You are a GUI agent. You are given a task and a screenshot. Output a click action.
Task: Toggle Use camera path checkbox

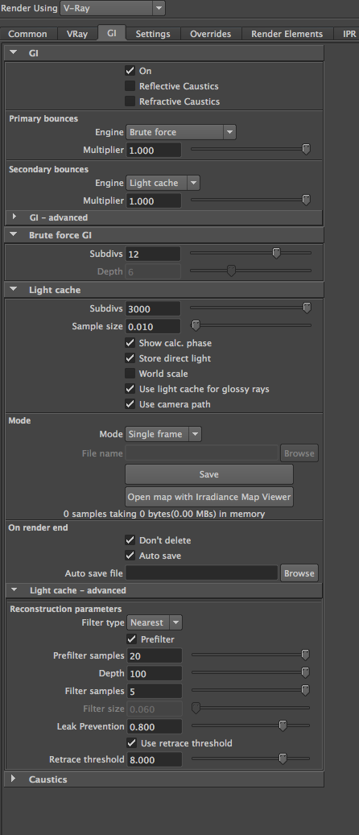click(130, 404)
